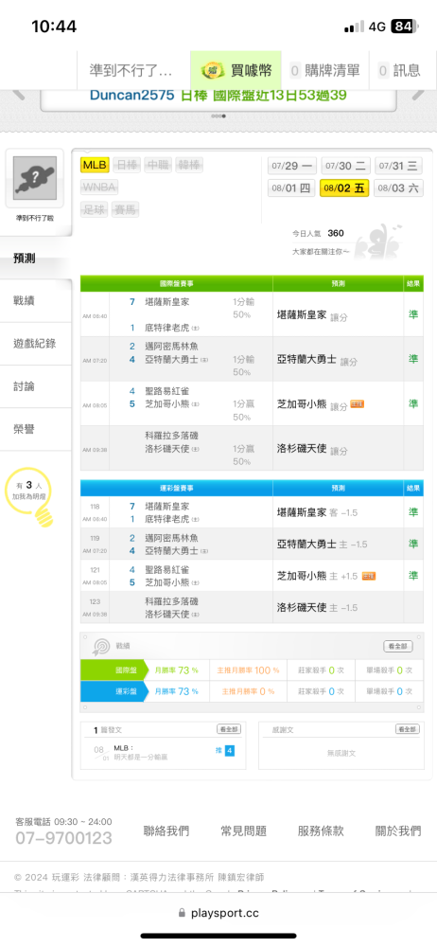
Task: Open the 預測 sidebar section
Action: 36,258
